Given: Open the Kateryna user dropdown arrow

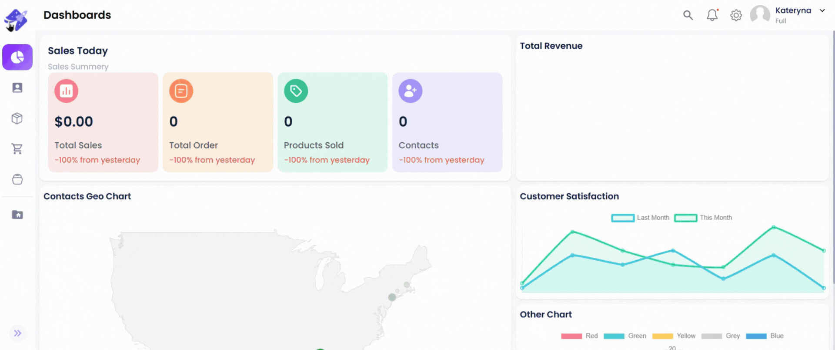Looking at the screenshot, I should [822, 11].
